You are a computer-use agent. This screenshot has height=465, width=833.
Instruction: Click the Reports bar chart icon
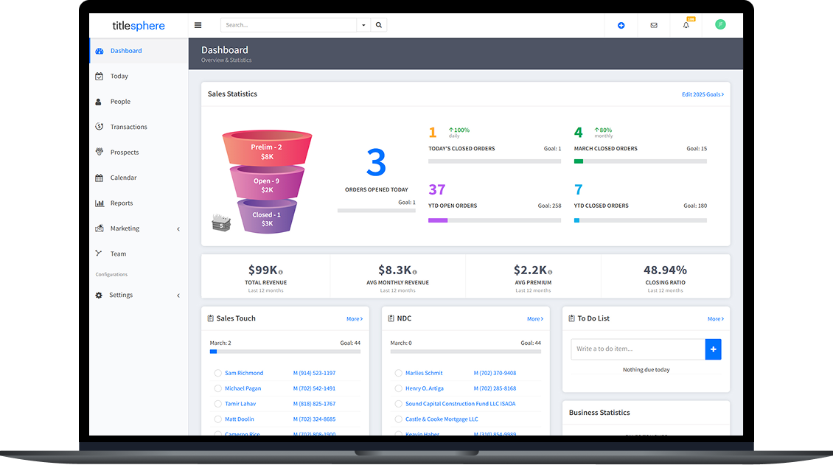(100, 203)
